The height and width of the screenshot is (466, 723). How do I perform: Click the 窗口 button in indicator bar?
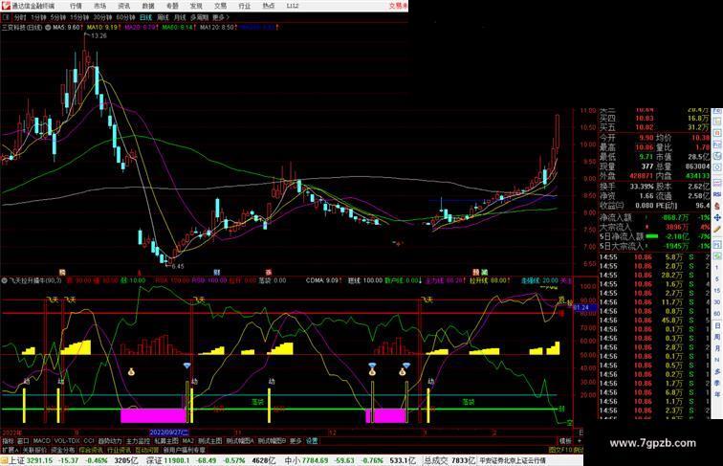[x=23, y=441]
